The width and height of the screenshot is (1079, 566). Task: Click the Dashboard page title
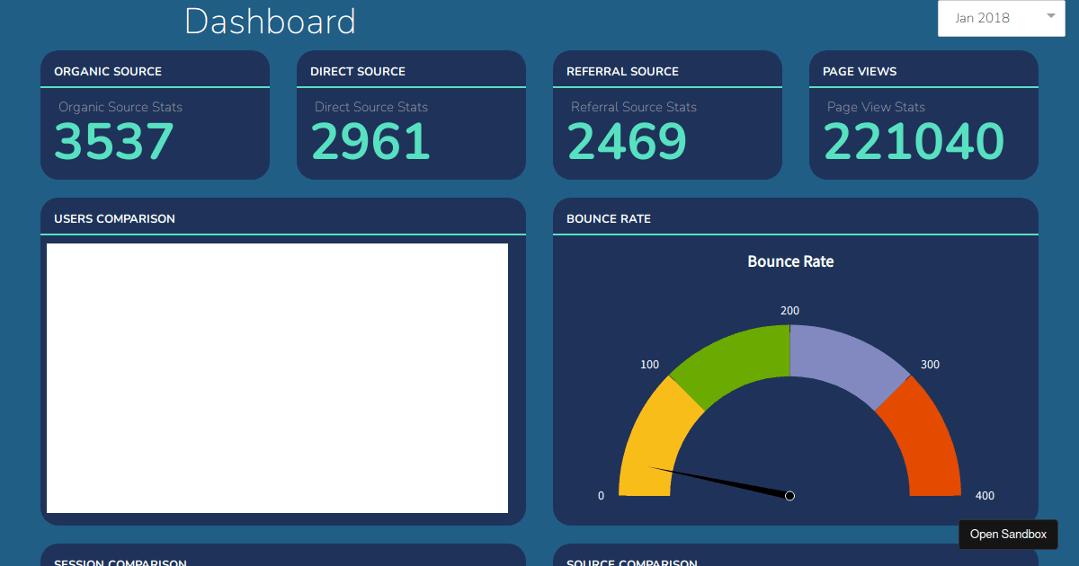pos(270,22)
